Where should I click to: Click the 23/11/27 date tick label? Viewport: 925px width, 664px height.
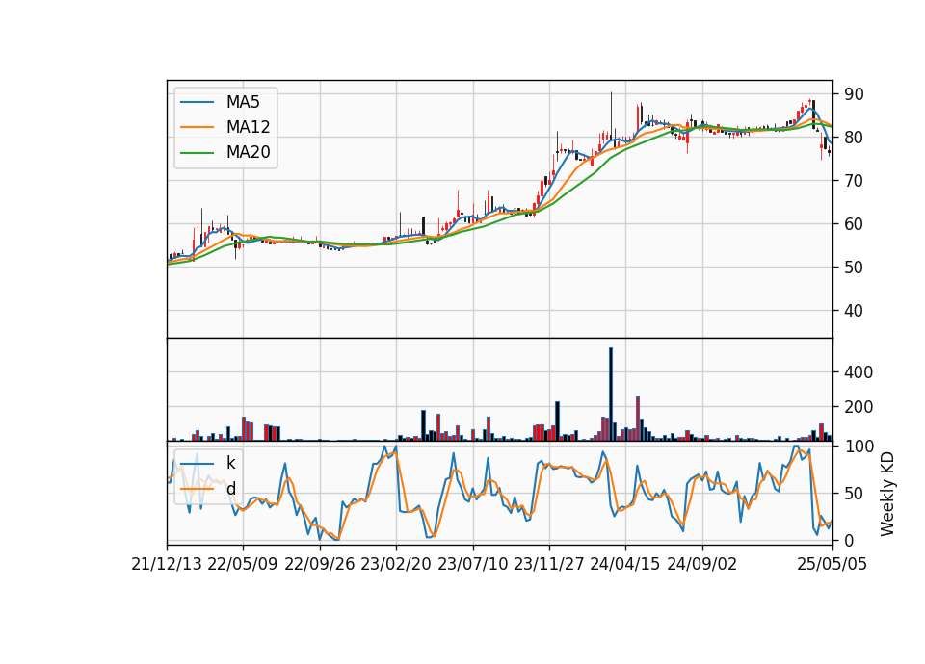click(549, 564)
